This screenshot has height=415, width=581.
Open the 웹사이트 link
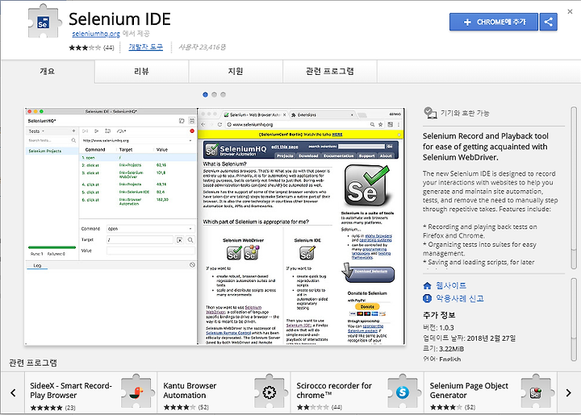[451, 285]
